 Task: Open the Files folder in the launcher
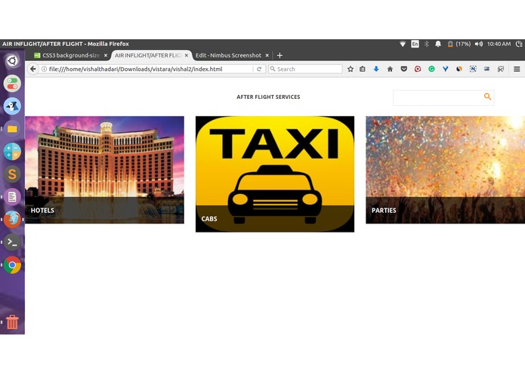coord(12,129)
